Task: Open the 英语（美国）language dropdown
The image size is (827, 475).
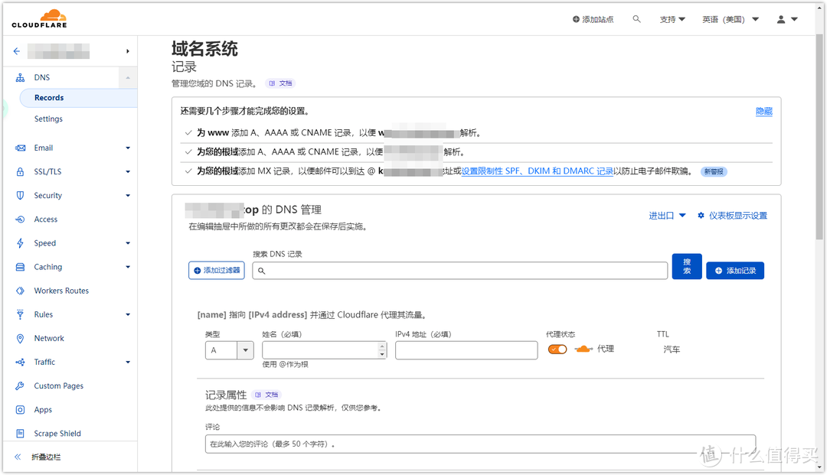Action: click(x=728, y=19)
